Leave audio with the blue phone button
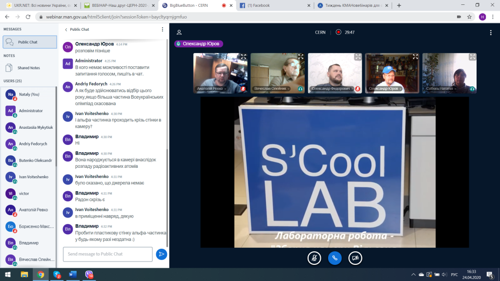 334,258
